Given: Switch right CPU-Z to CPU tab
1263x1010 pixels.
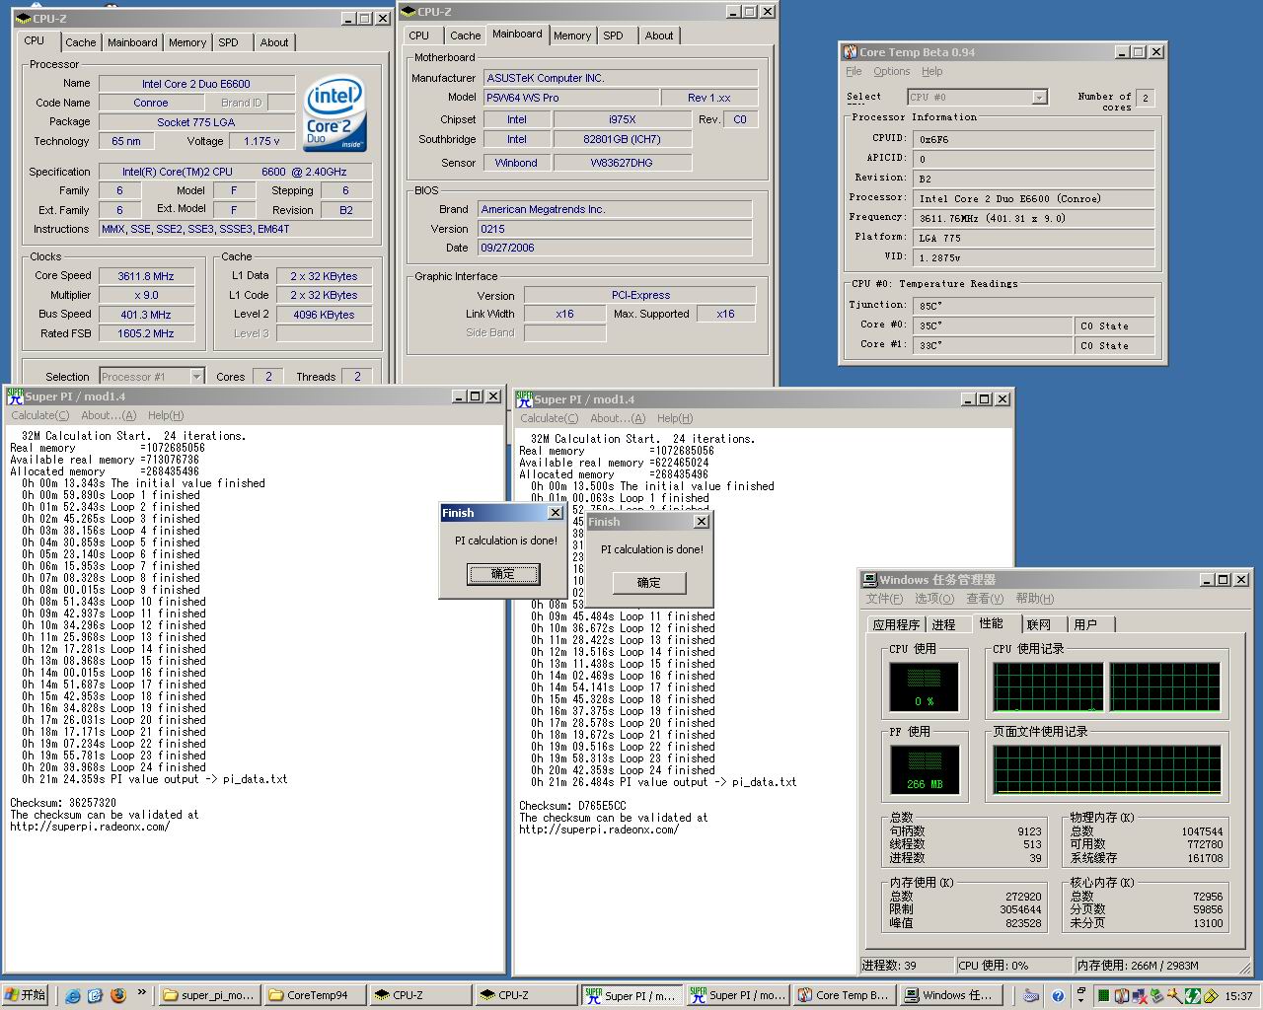Looking at the screenshot, I should [x=419, y=36].
